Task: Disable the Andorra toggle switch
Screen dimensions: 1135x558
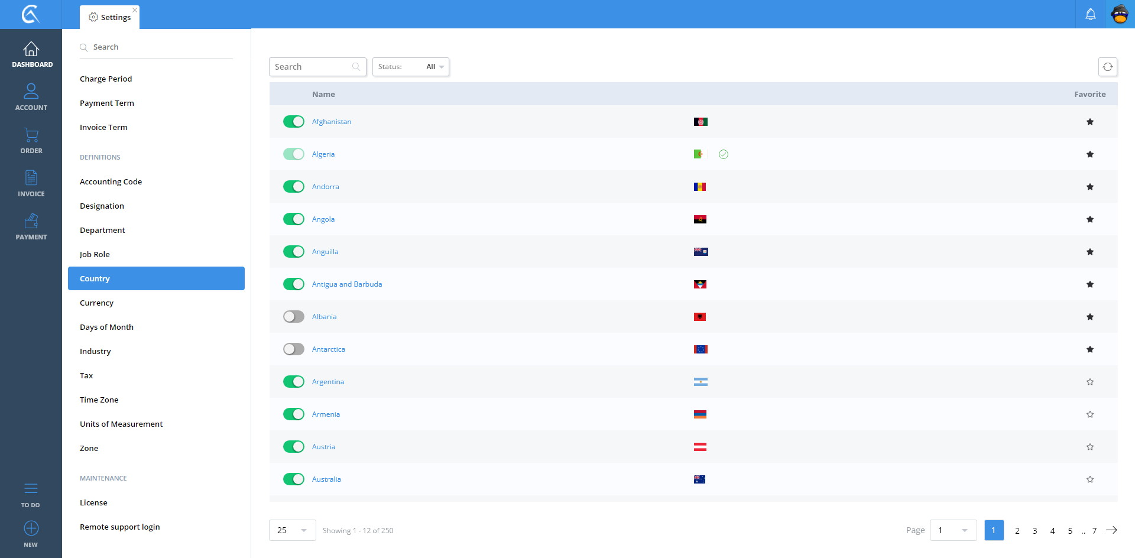Action: click(x=294, y=187)
